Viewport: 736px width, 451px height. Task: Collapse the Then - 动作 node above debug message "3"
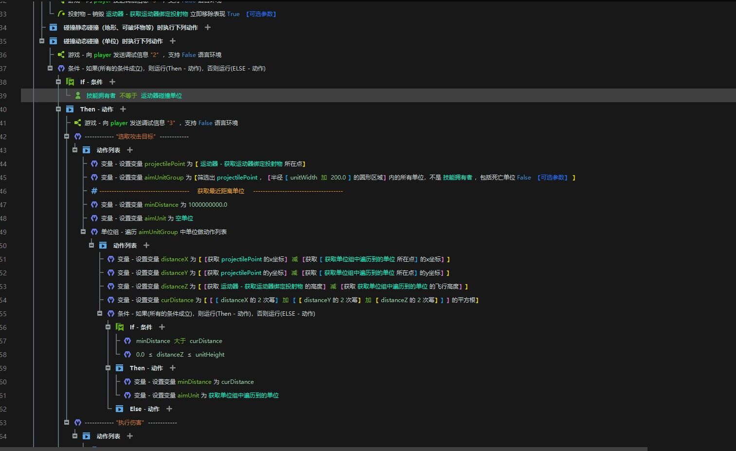pyautogui.click(x=58, y=109)
